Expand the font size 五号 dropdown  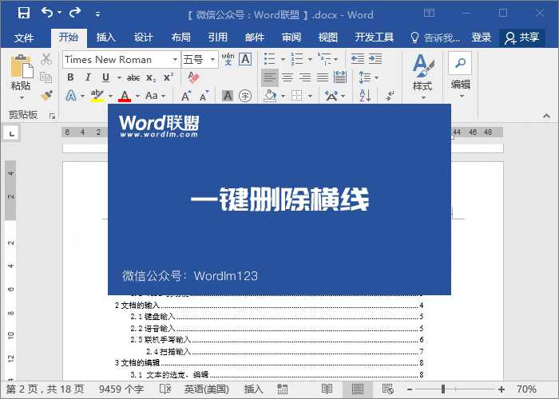[213, 59]
